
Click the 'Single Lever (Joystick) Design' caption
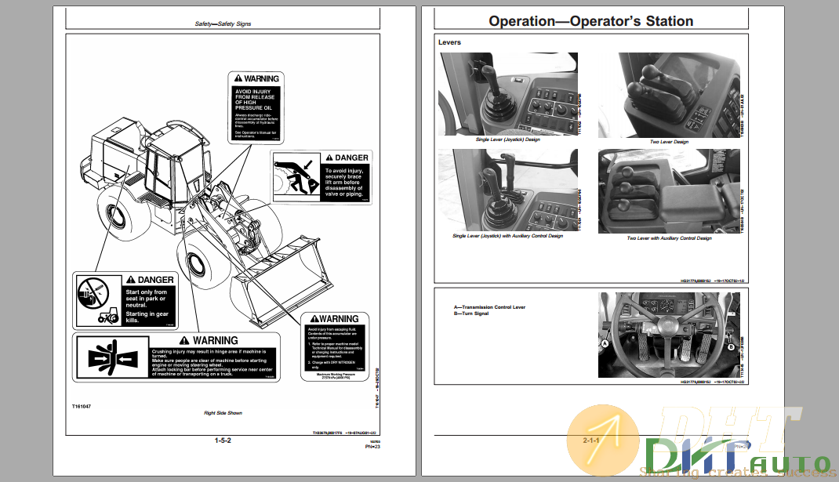click(x=508, y=140)
